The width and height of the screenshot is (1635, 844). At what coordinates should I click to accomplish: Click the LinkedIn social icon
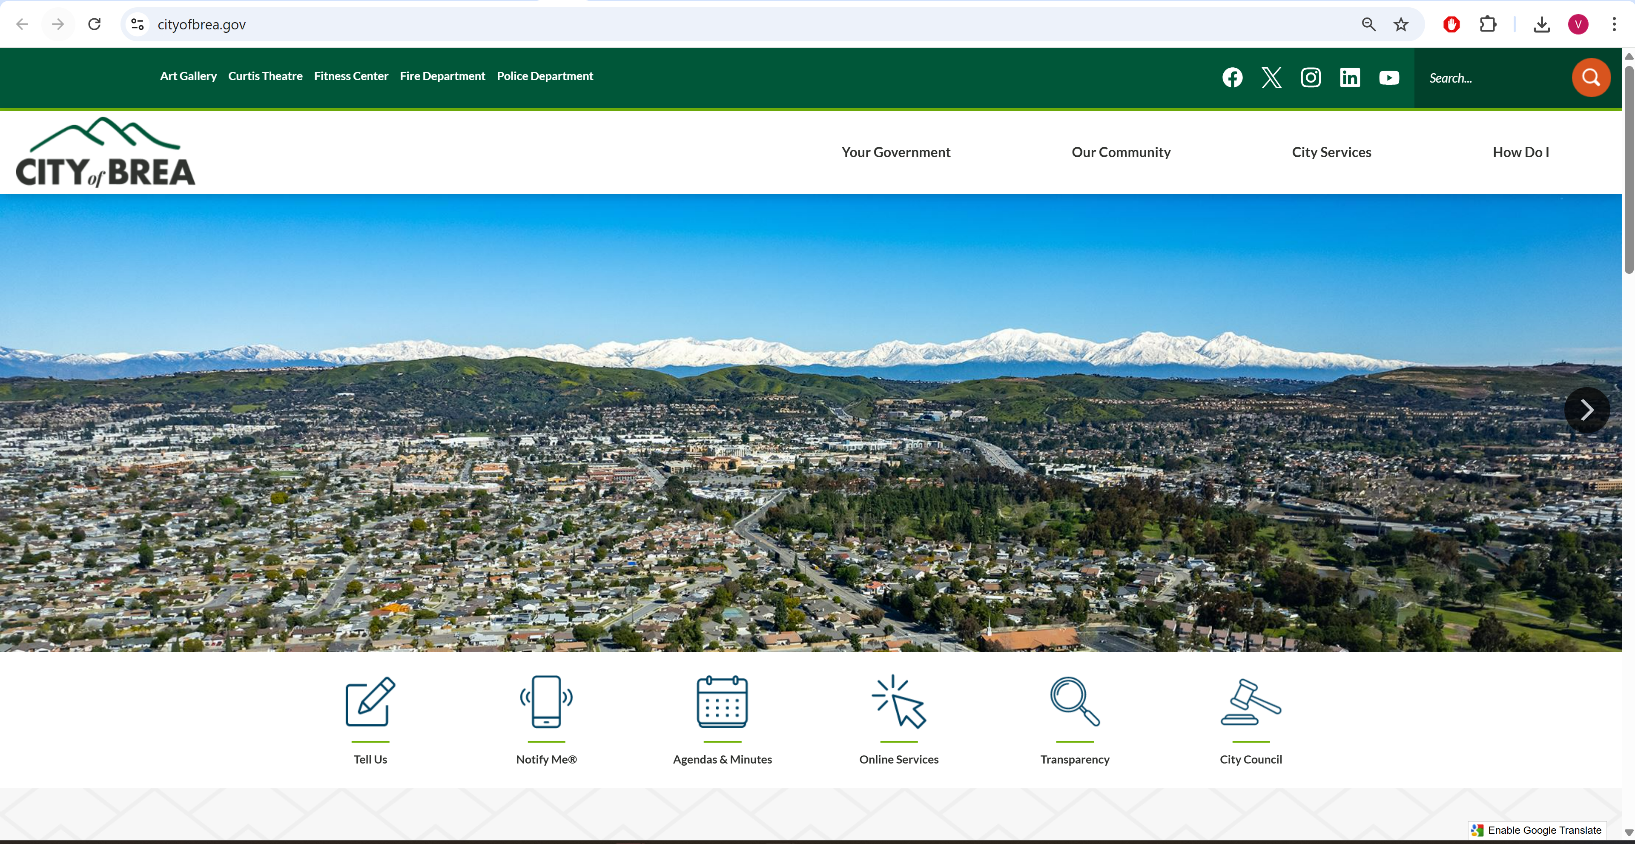(1349, 78)
